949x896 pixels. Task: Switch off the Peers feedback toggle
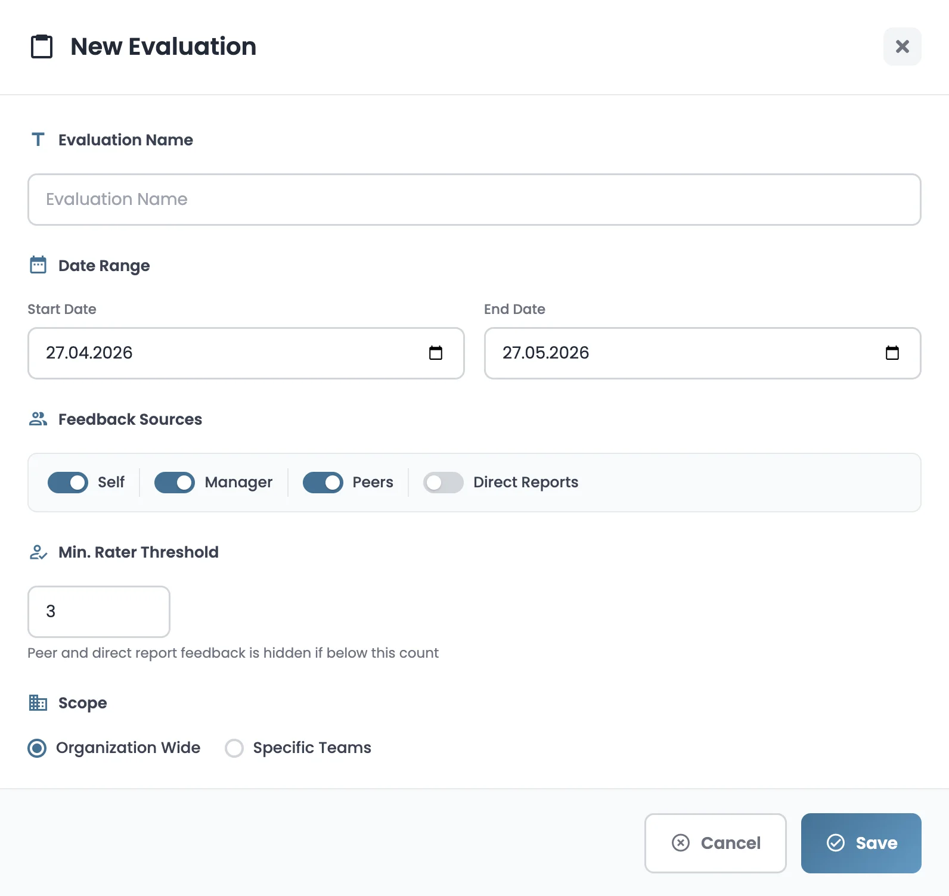point(322,483)
